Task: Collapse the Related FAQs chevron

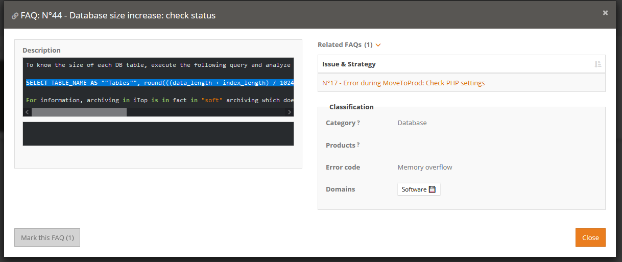Action: click(378, 45)
